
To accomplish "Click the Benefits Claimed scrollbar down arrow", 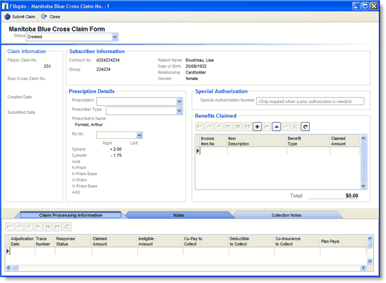I will tap(364, 186).
